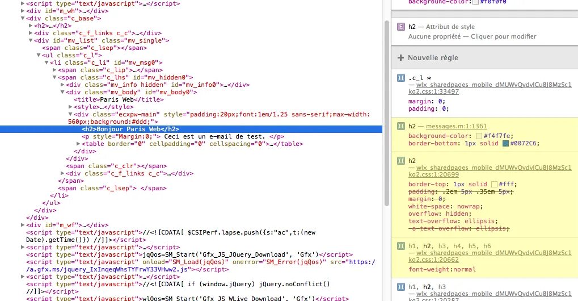Expand the h2 node under c_base
The height and width of the screenshot is (301, 578).
pyautogui.click(x=31, y=26)
